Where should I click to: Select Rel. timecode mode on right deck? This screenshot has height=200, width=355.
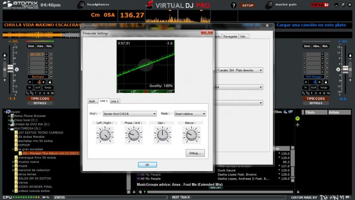[325, 46]
